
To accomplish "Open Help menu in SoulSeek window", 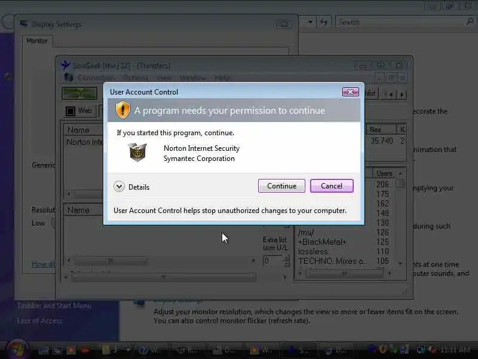I will pyautogui.click(x=222, y=78).
